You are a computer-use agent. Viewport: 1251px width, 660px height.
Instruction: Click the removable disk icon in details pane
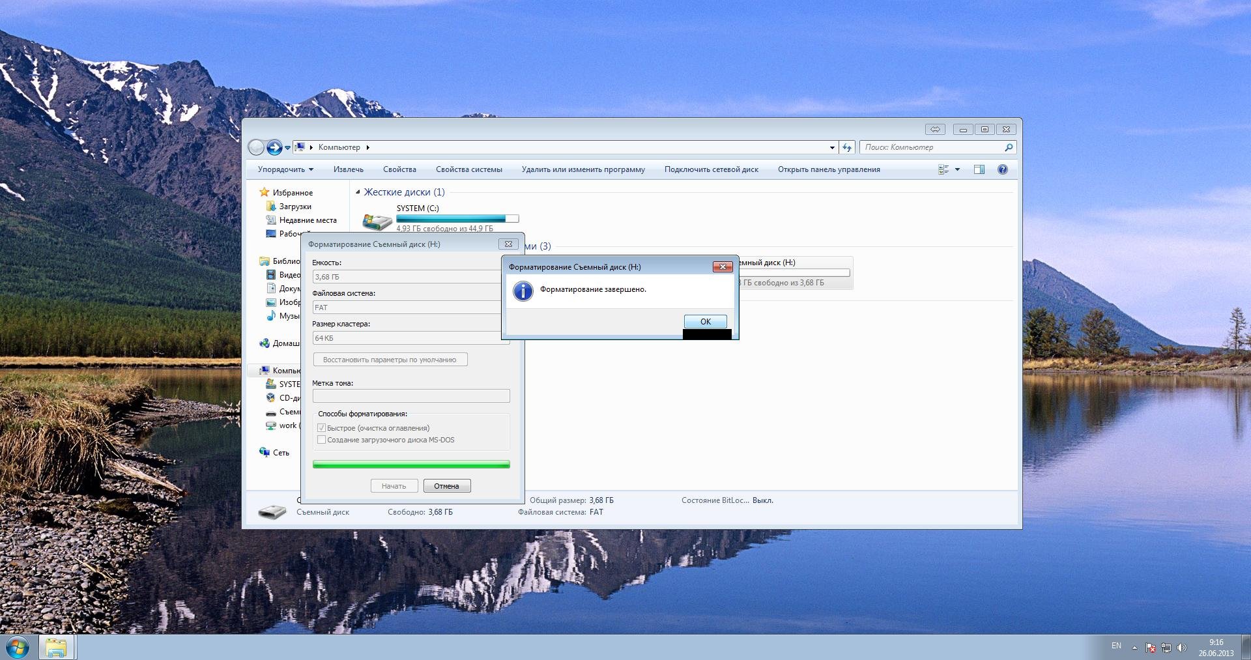pos(272,512)
